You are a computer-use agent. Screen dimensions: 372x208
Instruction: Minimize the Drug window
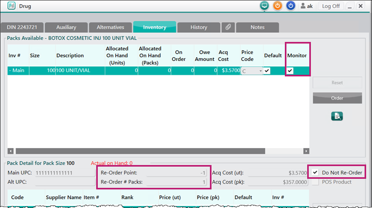click(x=350, y=6)
